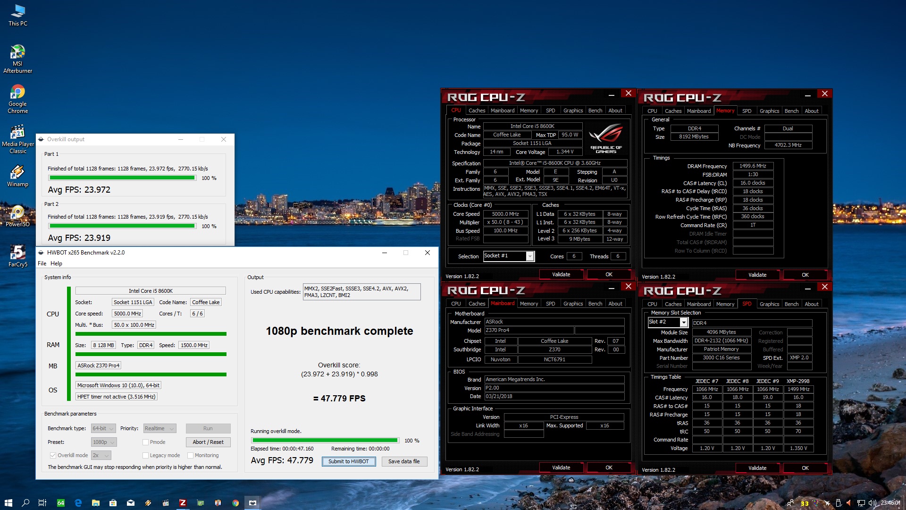This screenshot has height=510, width=906.
Task: Click the Chrome taskbar icon
Action: pyautogui.click(x=235, y=503)
